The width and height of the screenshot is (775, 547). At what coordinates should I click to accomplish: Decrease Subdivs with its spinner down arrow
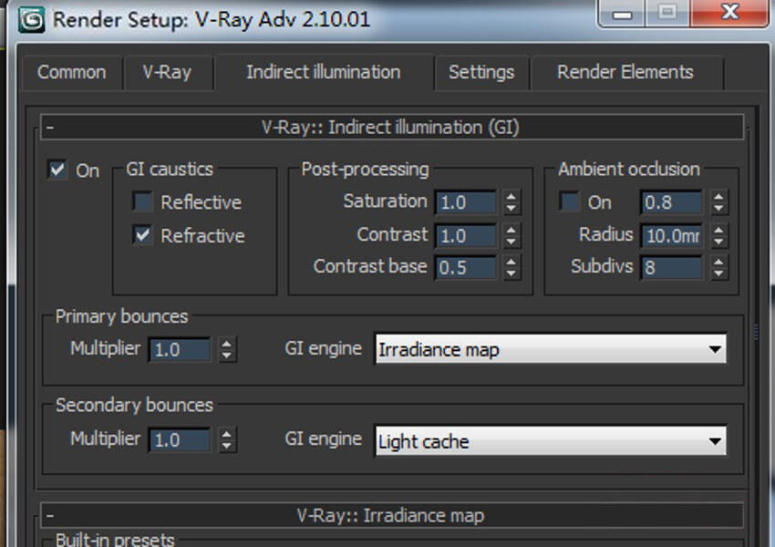pyautogui.click(x=718, y=273)
